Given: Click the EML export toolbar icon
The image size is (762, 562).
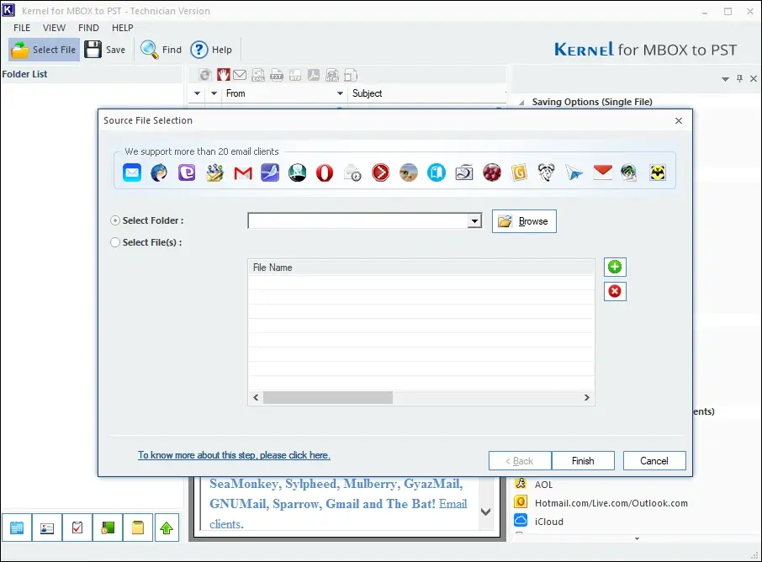Looking at the screenshot, I should [258, 75].
